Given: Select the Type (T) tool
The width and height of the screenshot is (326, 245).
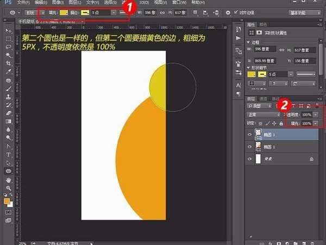Looking at the screenshot, I should coord(9,154).
